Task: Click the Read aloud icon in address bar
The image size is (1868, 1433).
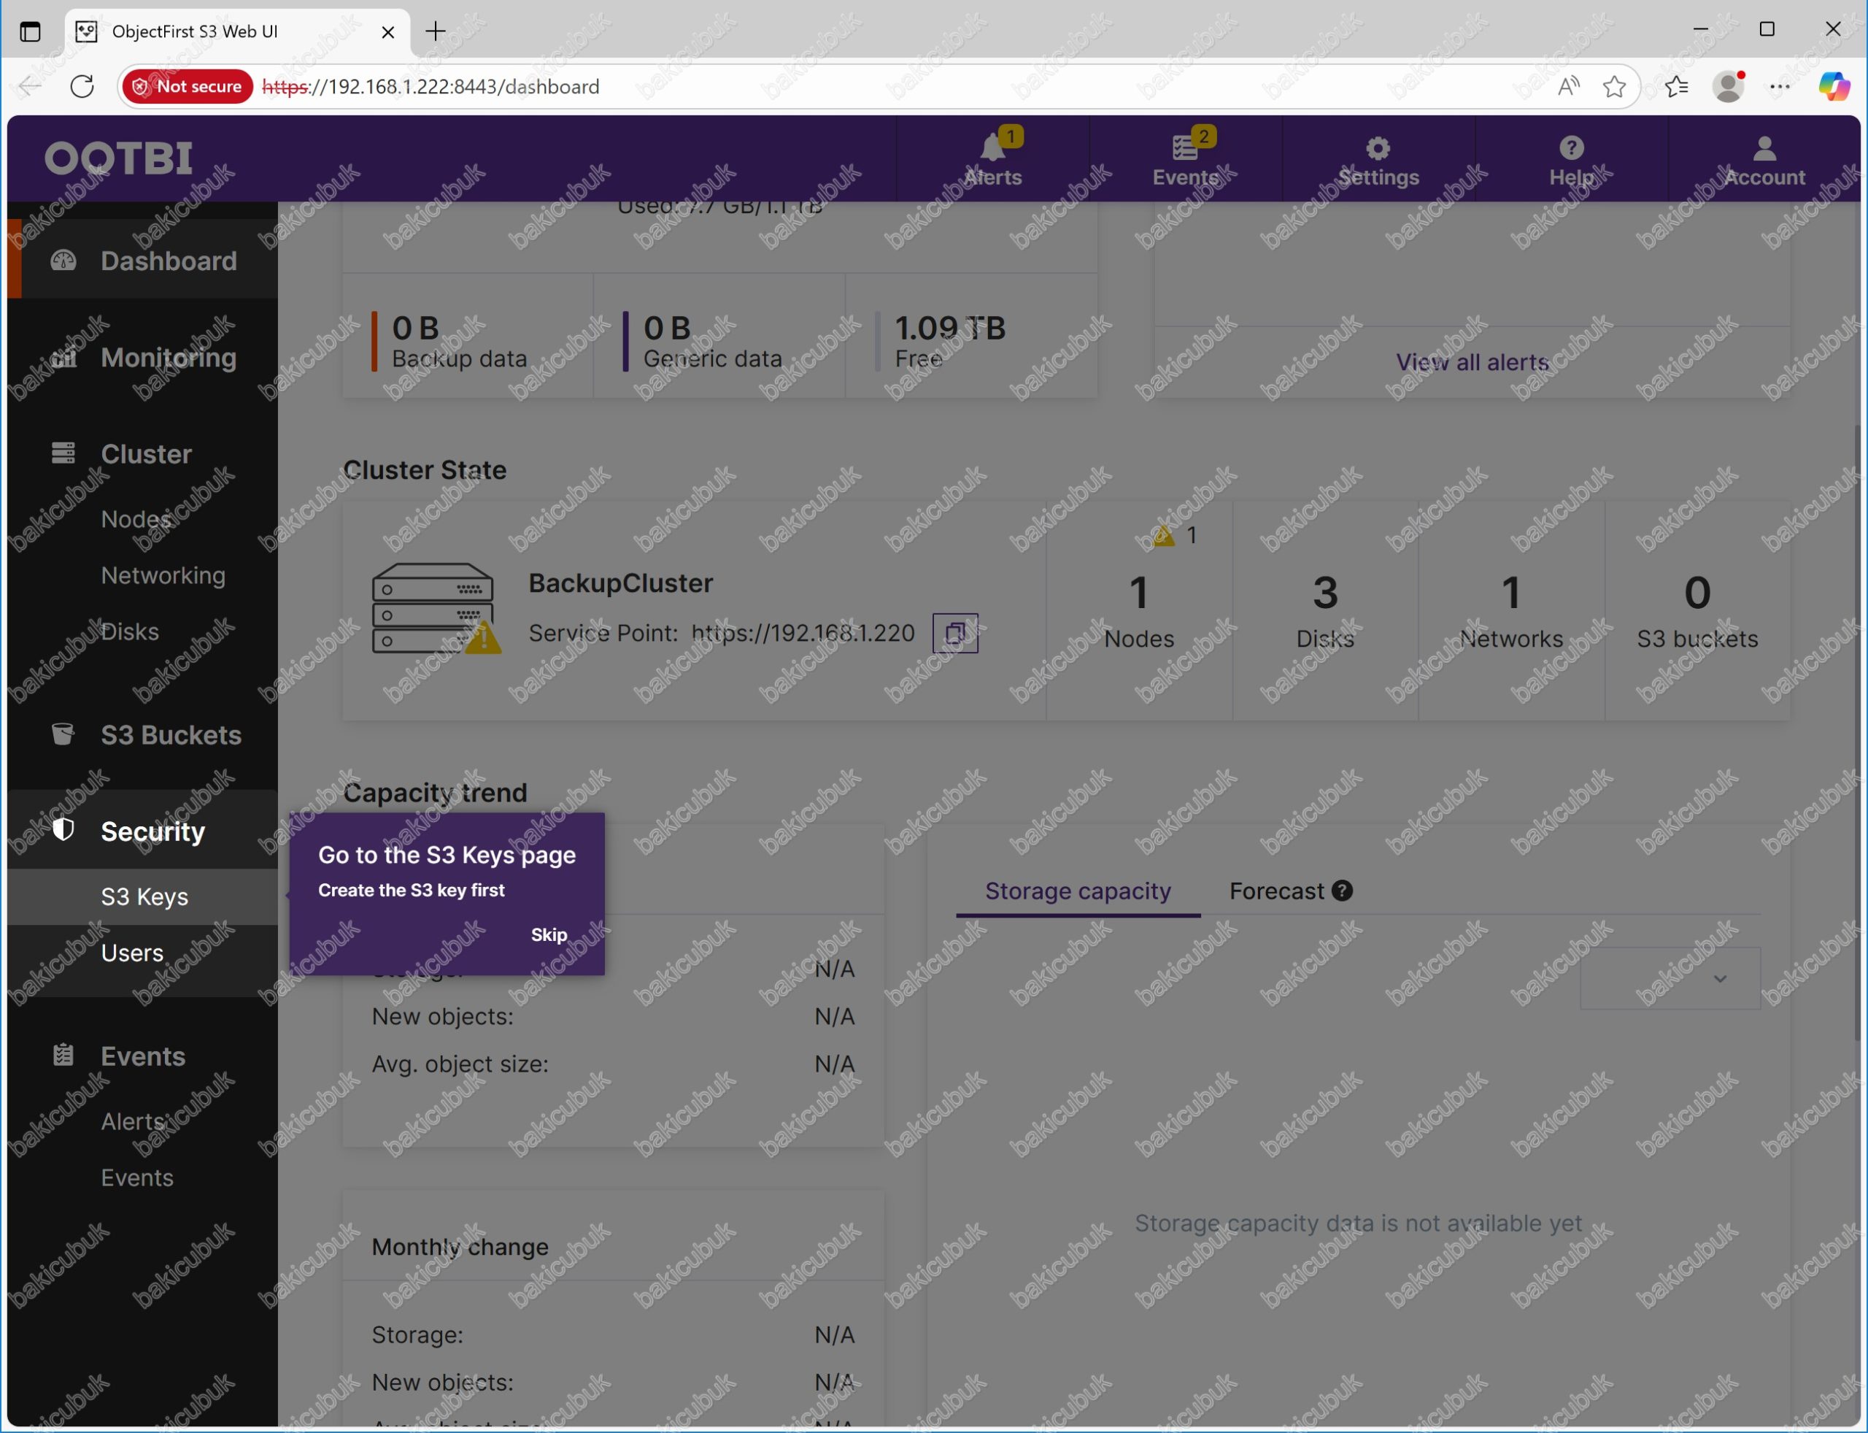Action: tap(1568, 86)
